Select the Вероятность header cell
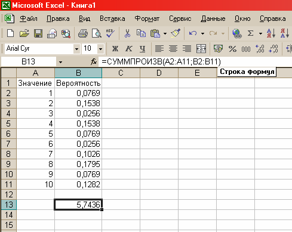This screenshot has width=292, height=232. [x=78, y=83]
